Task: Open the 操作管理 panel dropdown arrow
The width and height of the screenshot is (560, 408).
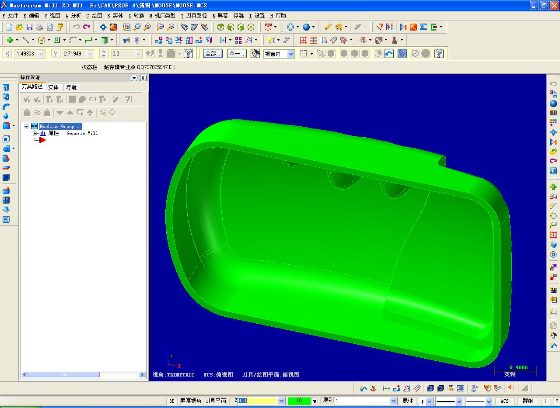Action: tap(134, 78)
